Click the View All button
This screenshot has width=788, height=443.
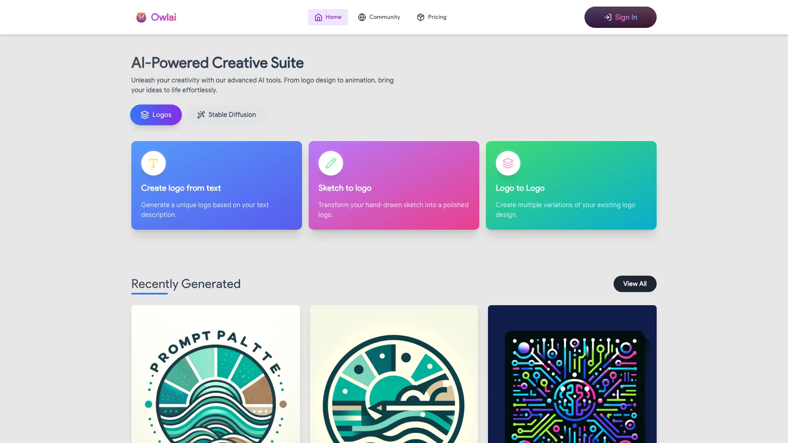pos(635,283)
